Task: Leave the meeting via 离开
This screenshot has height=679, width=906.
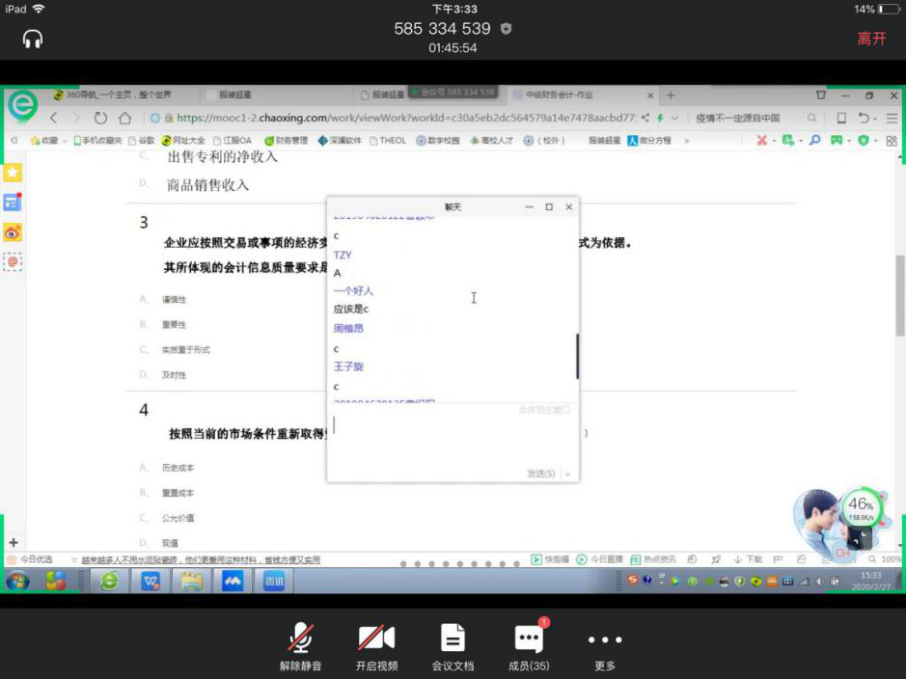Action: coord(871,39)
